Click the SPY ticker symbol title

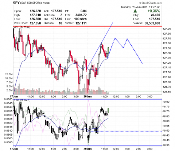point(16,3)
